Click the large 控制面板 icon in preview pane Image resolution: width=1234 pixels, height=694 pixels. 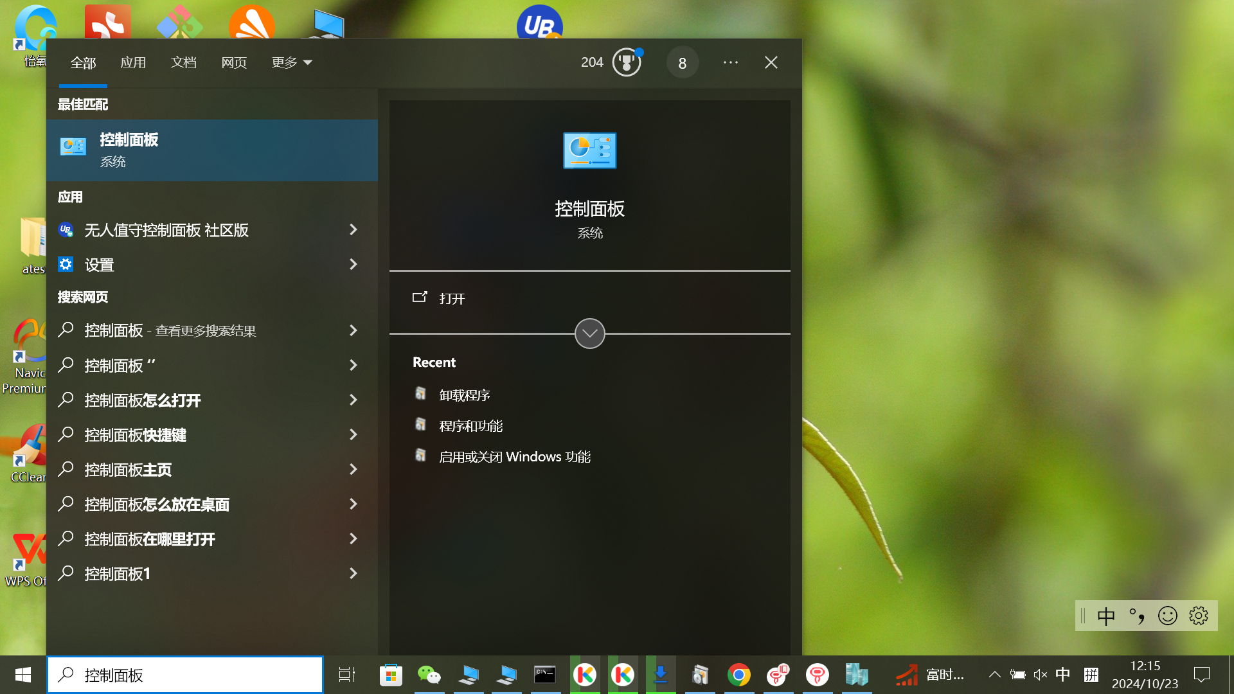589,150
